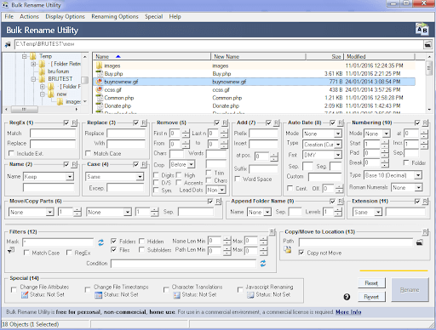This screenshot has height=330, width=436.
Task: Select the Donate.php file row
Action: pyautogui.click(x=254, y=105)
